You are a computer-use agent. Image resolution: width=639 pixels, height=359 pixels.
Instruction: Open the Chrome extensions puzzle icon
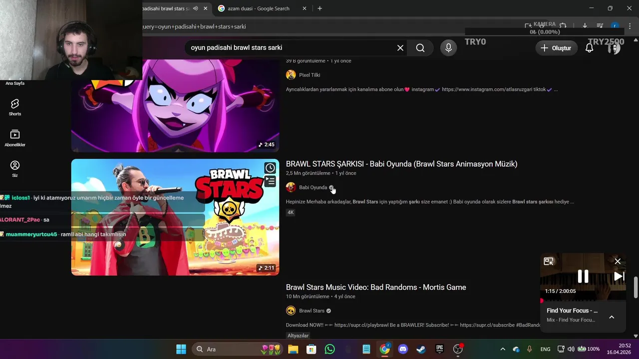coord(563,26)
